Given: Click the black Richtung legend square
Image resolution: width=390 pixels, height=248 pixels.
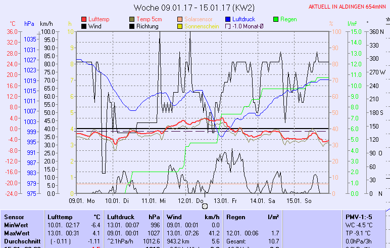Looking at the screenshot, I should [x=132, y=26].
